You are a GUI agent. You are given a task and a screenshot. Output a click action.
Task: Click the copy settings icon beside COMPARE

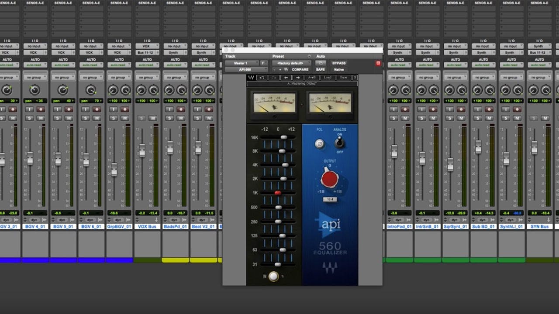[x=285, y=69]
